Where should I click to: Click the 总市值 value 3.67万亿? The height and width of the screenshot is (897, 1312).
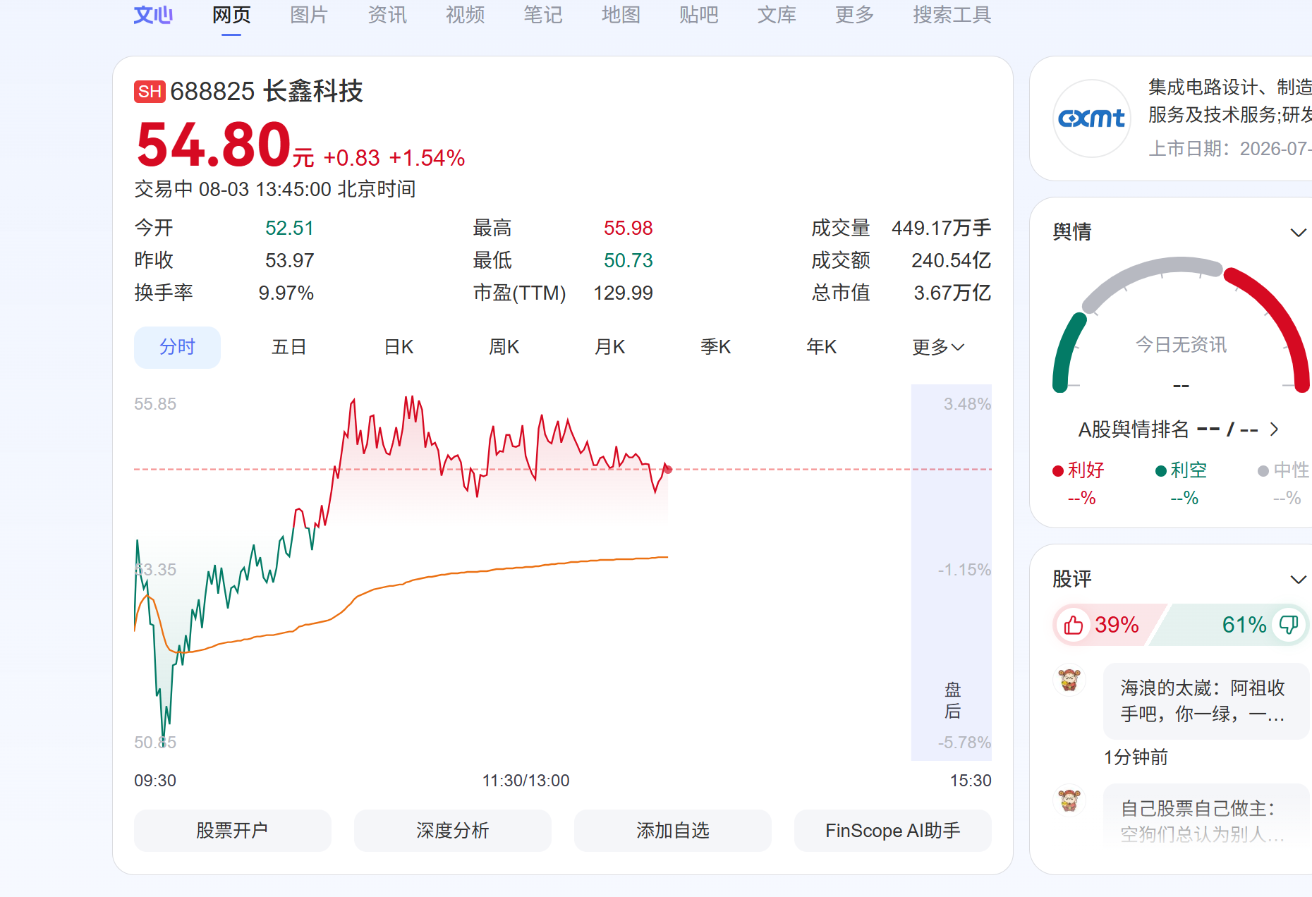[x=952, y=293]
